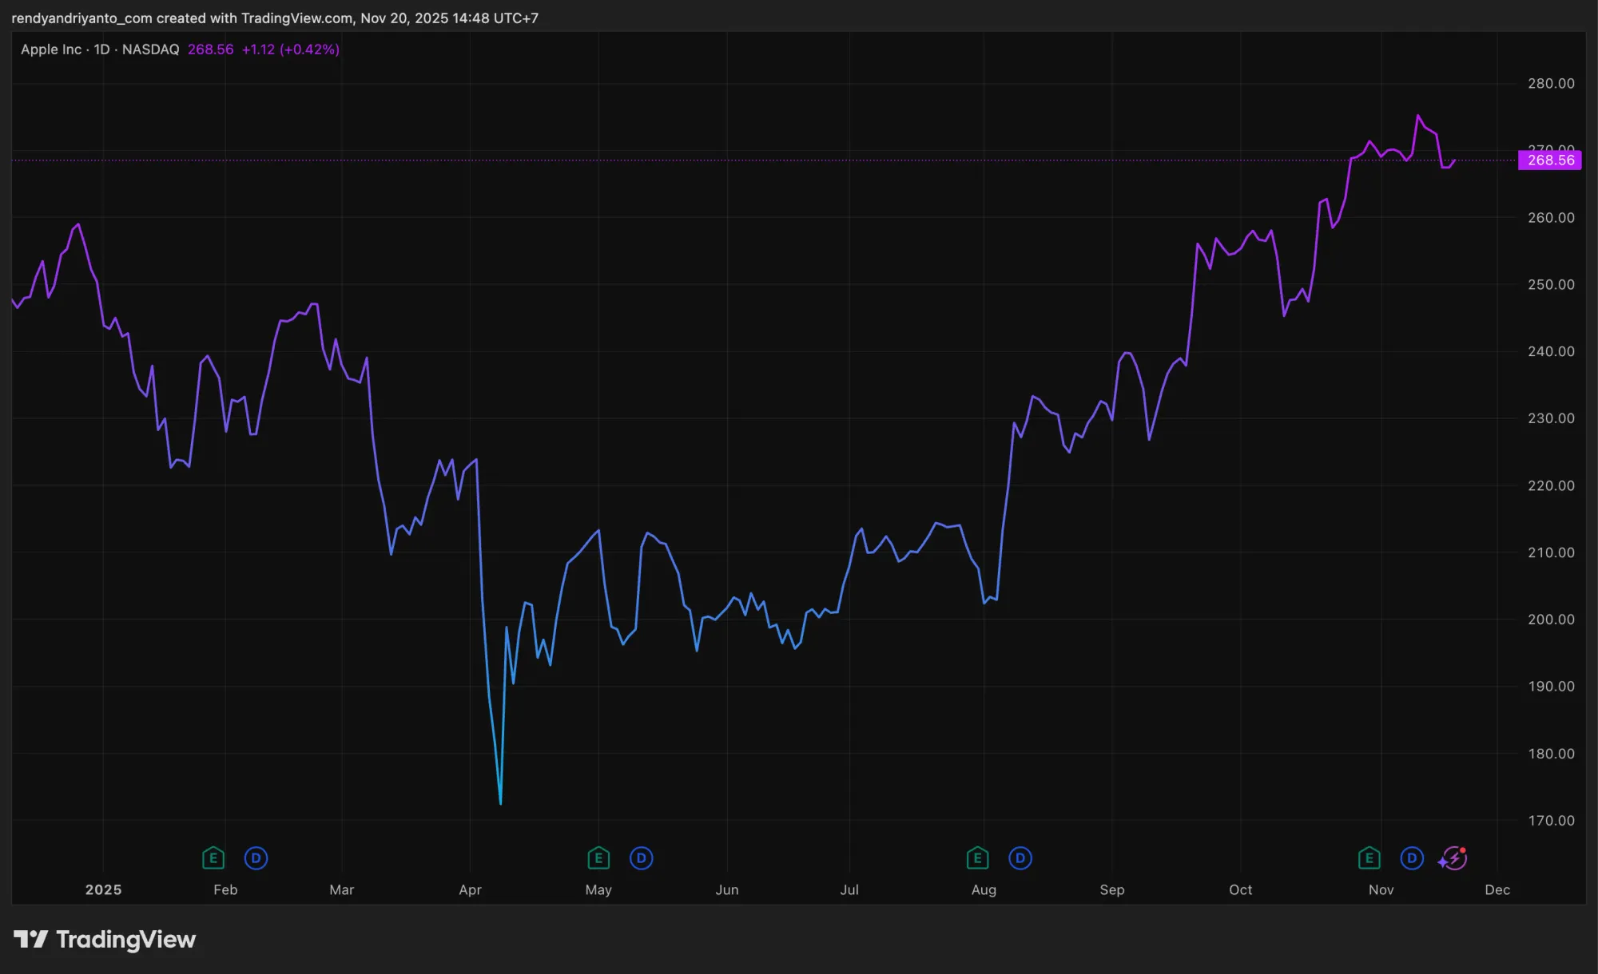This screenshot has width=1598, height=974.
Task: Click the earnings E marker near Nov
Action: coord(1369,858)
